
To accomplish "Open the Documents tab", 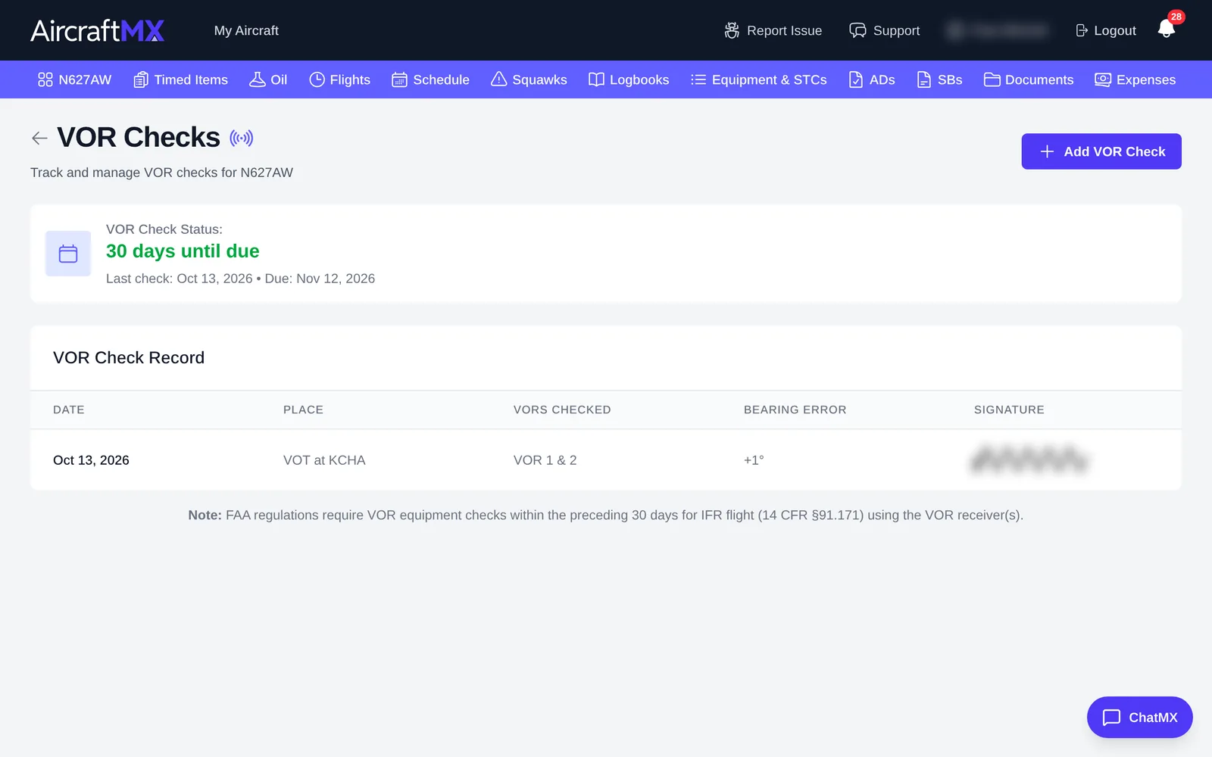I will (x=1029, y=79).
